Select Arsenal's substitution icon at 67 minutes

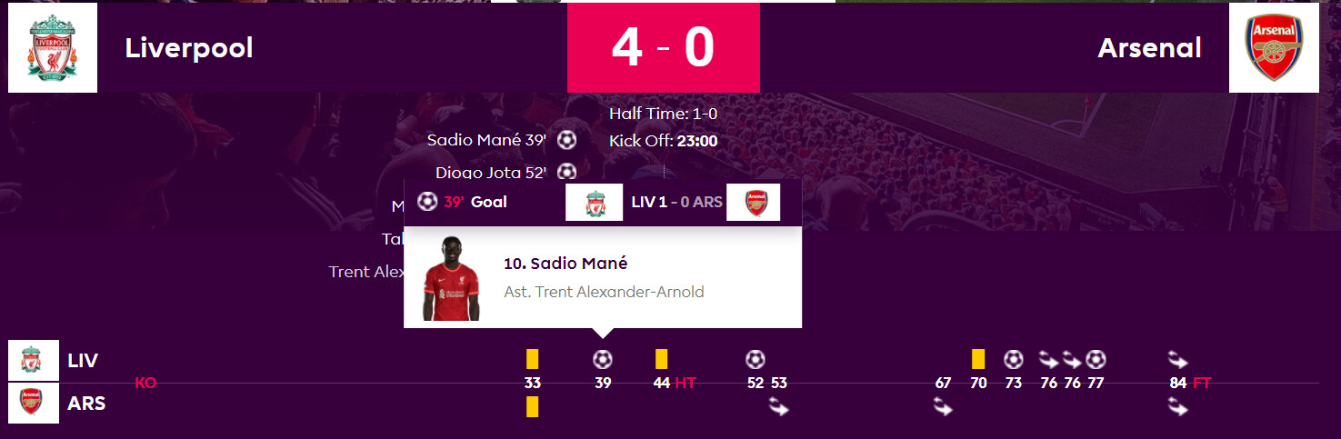pyautogui.click(x=943, y=408)
